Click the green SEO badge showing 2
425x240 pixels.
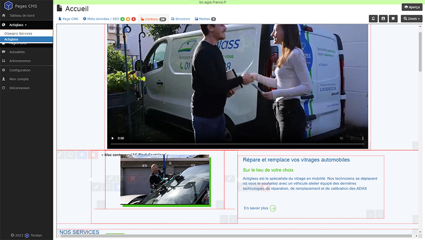tap(123, 19)
